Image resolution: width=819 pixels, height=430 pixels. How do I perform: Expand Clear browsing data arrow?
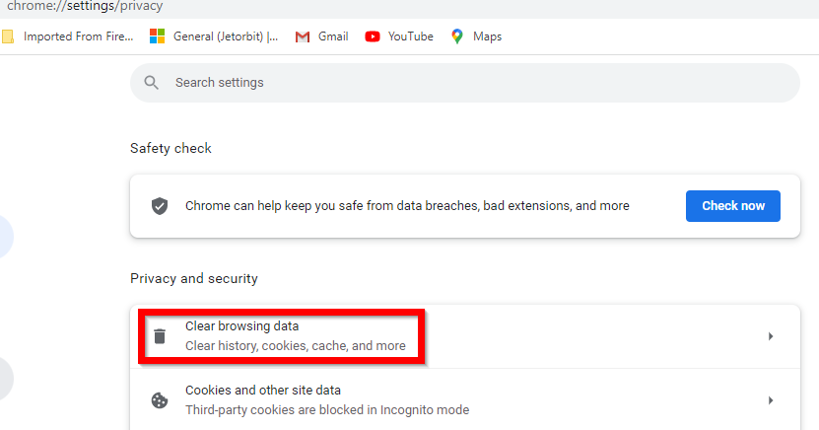pos(771,336)
